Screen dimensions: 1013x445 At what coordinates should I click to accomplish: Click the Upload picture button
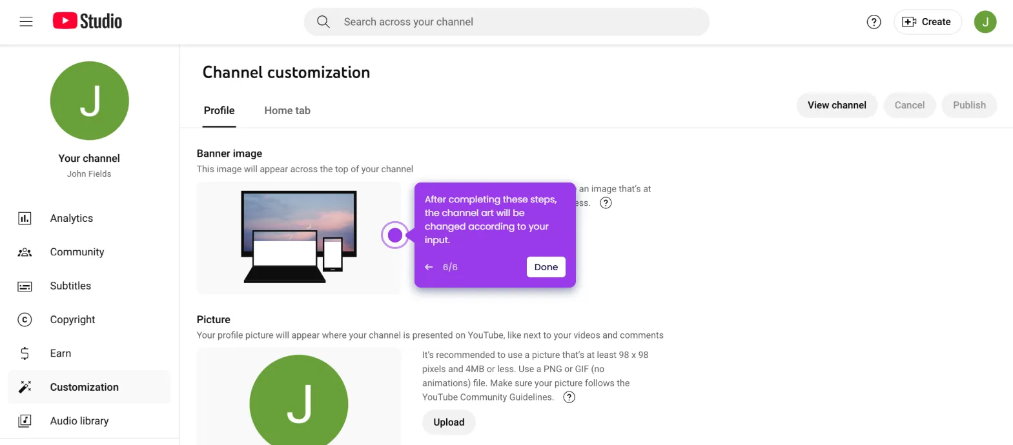pos(449,422)
